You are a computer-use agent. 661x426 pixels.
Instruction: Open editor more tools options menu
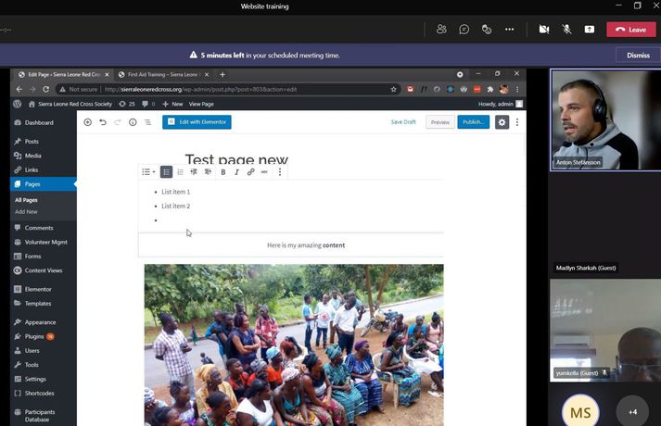517,122
